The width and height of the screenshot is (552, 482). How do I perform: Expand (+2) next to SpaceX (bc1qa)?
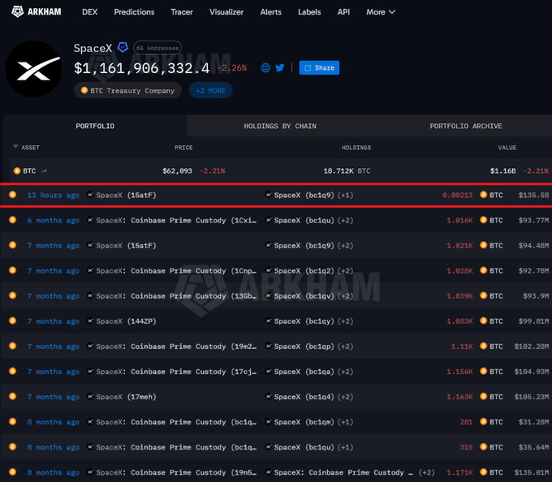(x=345, y=372)
